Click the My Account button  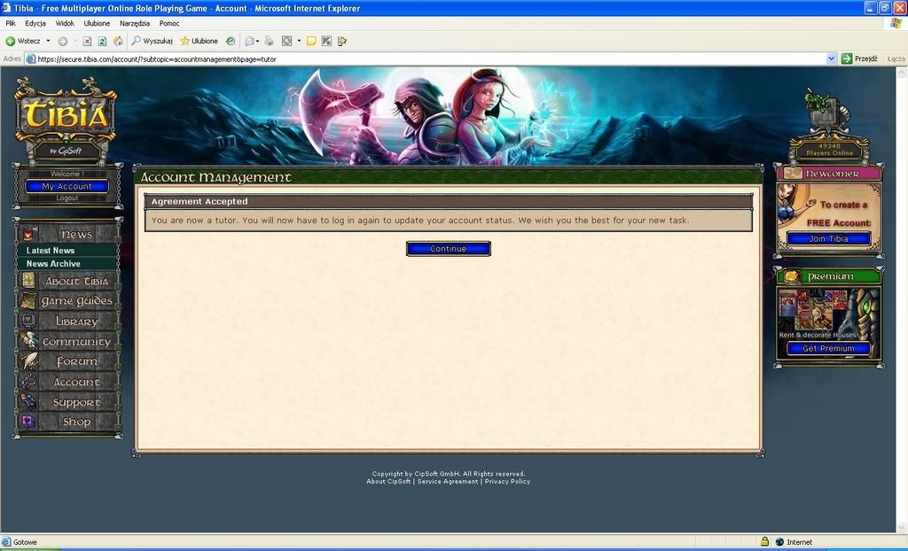(x=67, y=186)
